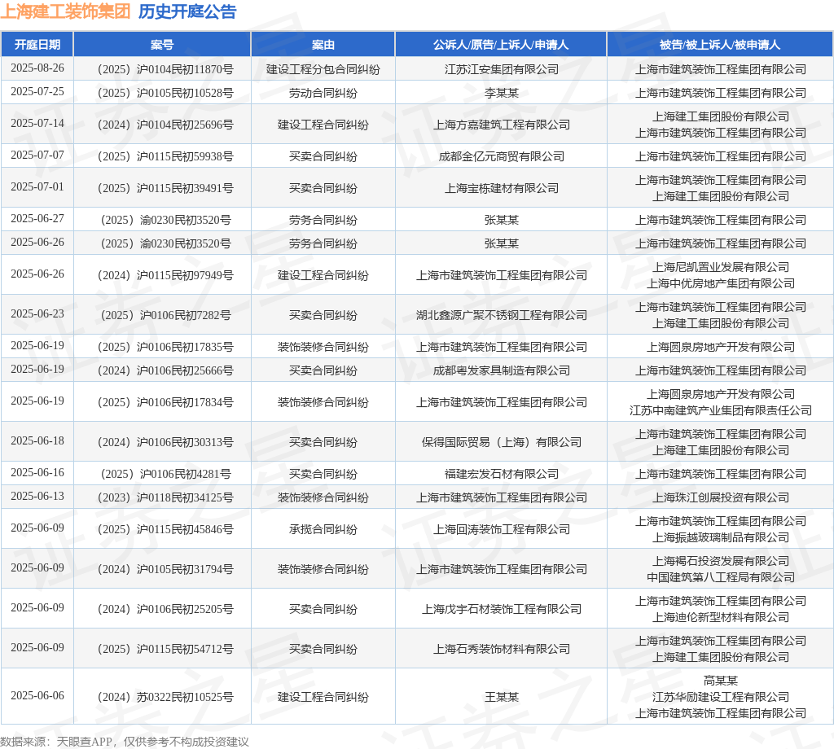Click defendant 上海尼凯置业发展有限公司
Viewport: 834px width, 749px height.
pos(721,267)
